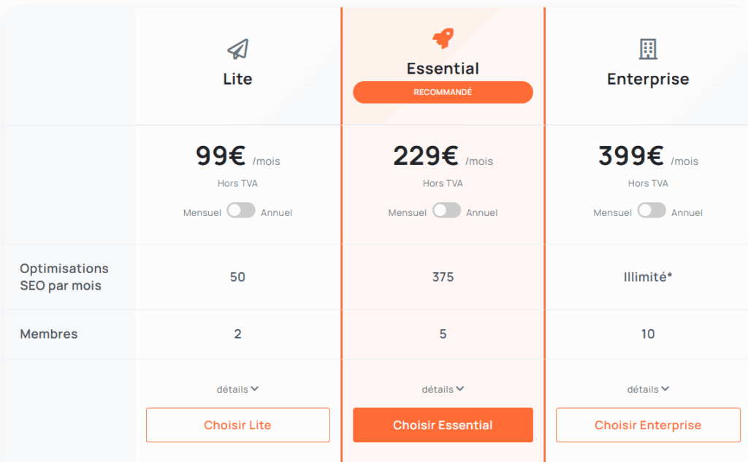
Task: Toggle Enterprise plan billing switch
Action: coord(652,211)
